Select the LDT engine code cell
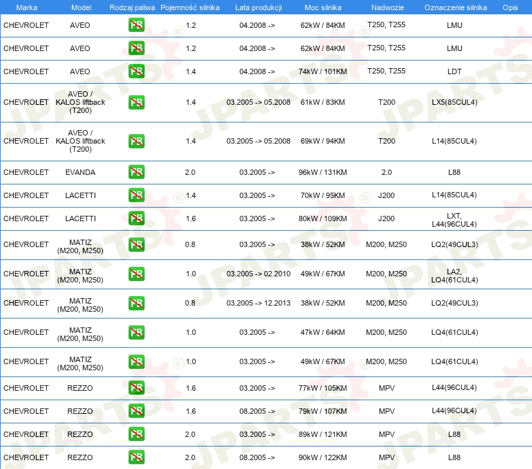 click(454, 71)
